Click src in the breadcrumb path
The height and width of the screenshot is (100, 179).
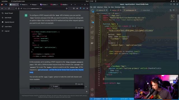click(x=109, y=13)
